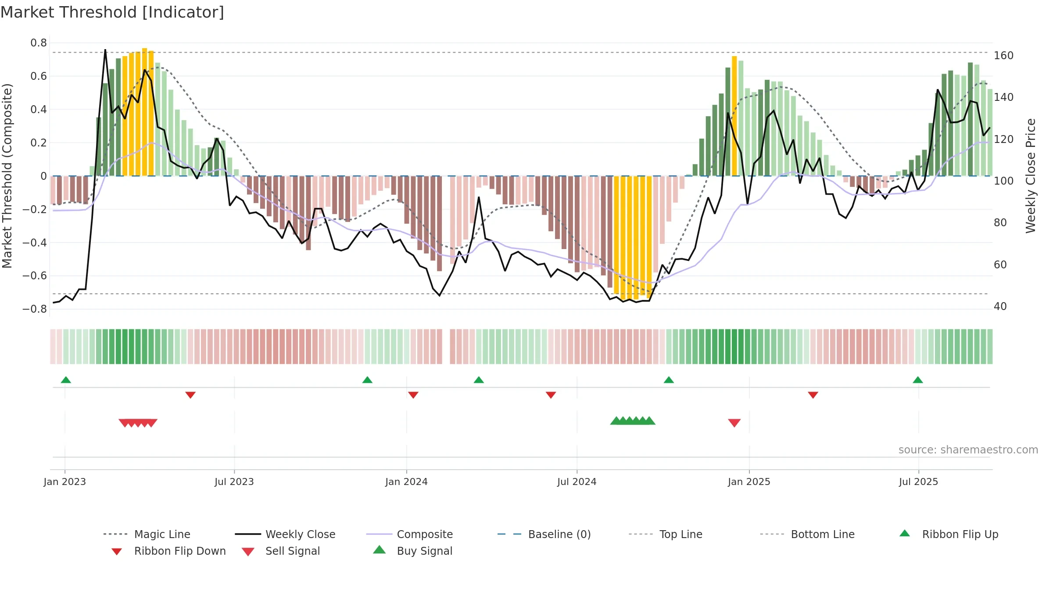Image resolution: width=1053 pixels, height=592 pixels.
Task: Toggle the Buy Signal legend entry
Action: 412,551
